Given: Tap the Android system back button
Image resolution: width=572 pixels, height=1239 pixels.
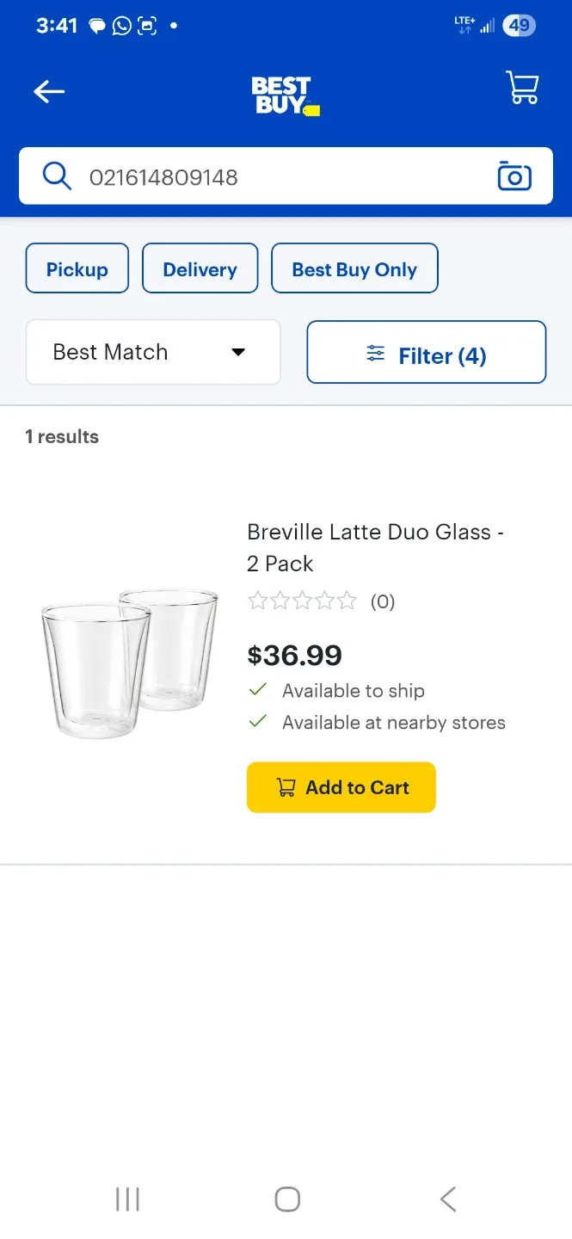Looking at the screenshot, I should pyautogui.click(x=446, y=1198).
